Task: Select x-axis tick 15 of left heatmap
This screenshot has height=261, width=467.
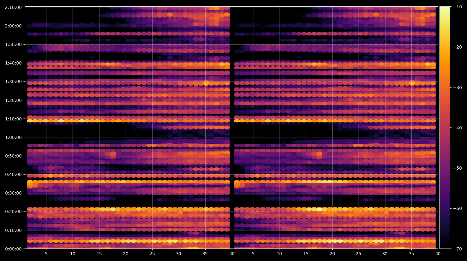Action: [99, 254]
